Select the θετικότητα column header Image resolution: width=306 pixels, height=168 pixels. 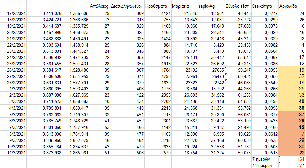(264, 6)
